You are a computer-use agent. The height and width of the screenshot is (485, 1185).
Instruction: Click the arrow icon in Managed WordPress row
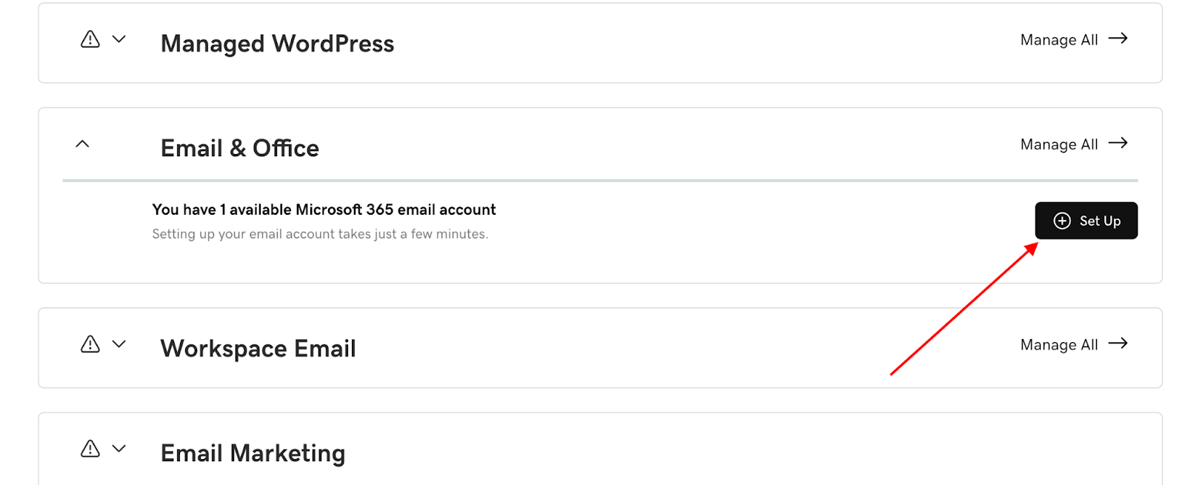(x=1118, y=39)
